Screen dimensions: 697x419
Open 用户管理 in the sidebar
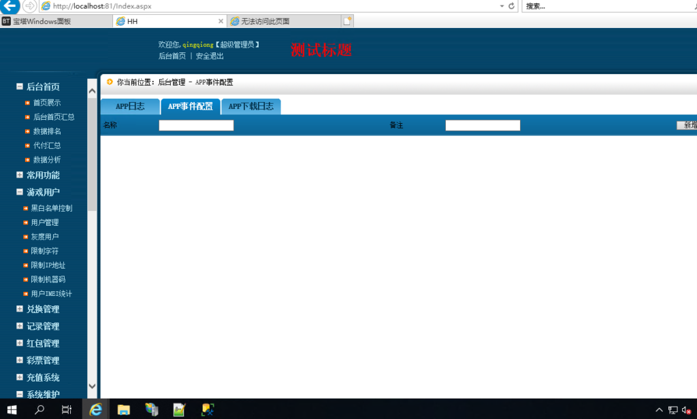tap(45, 222)
